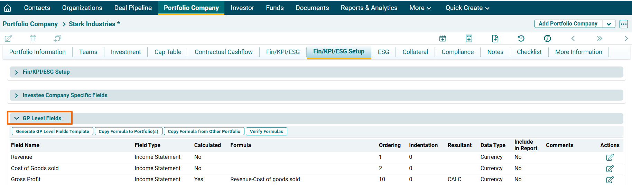The image size is (632, 185).
Task: Click Generate GP Level Fields Template
Action: [53, 131]
